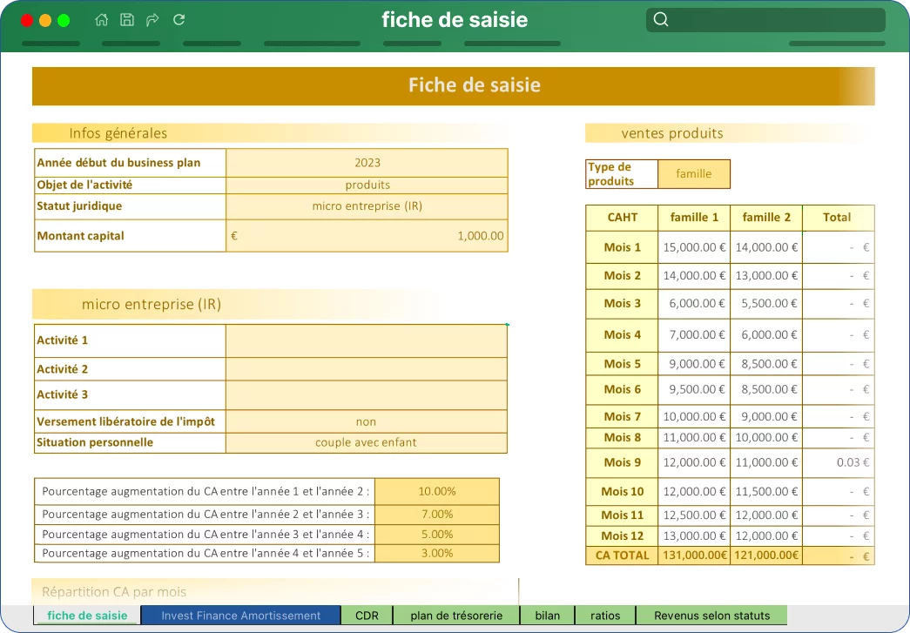910x633 pixels.
Task: Select the empty Activité 2 cell
Action: tap(367, 369)
